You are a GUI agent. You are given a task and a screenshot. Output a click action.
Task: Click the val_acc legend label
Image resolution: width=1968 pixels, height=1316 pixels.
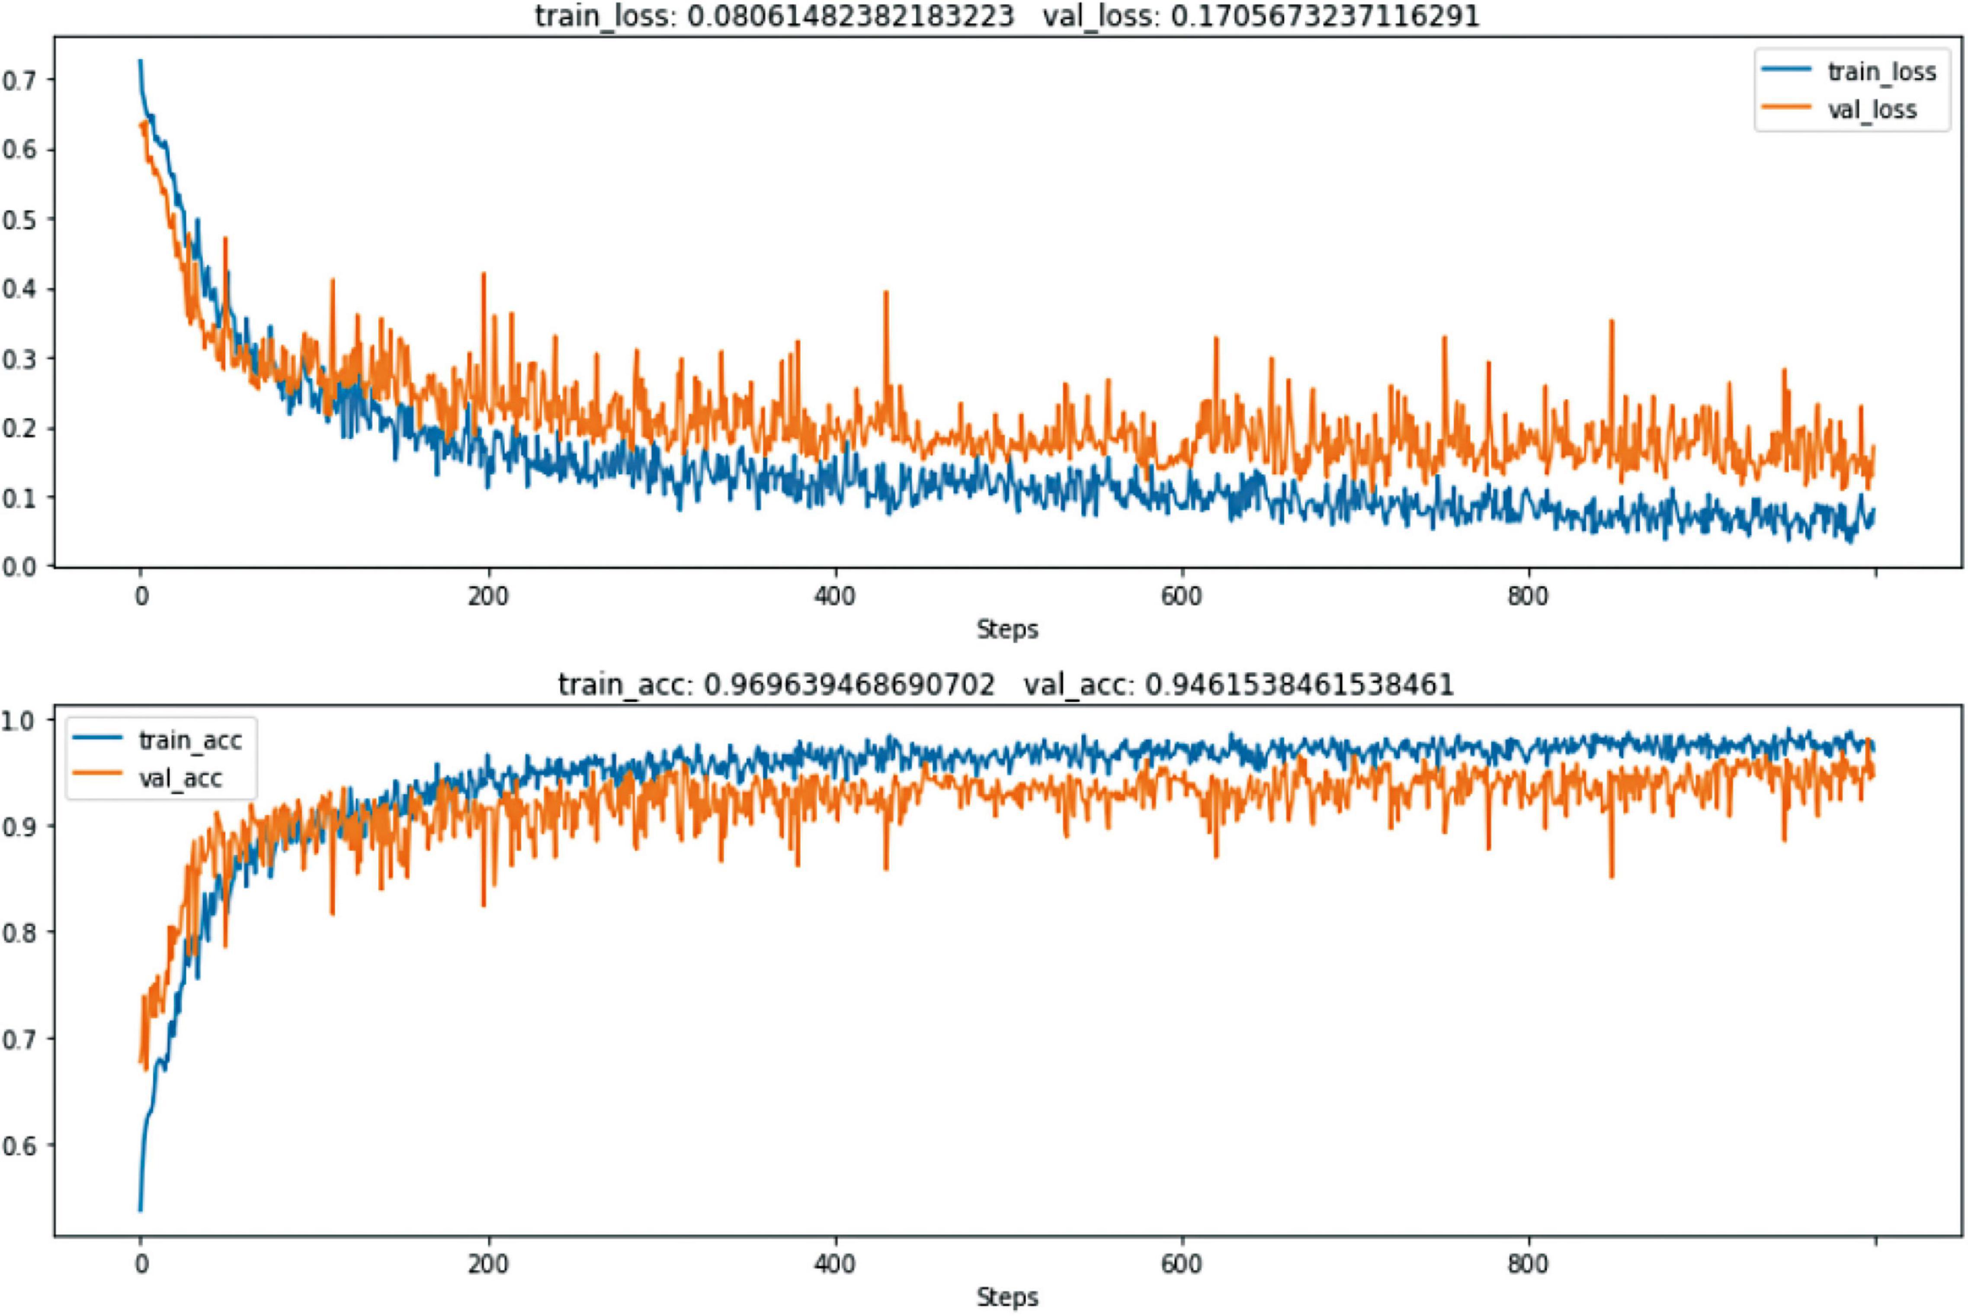tap(180, 778)
